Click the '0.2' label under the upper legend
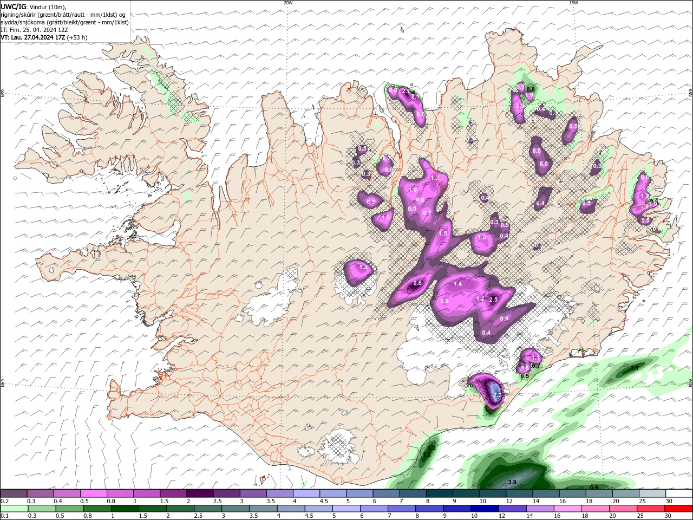 (x=4, y=501)
